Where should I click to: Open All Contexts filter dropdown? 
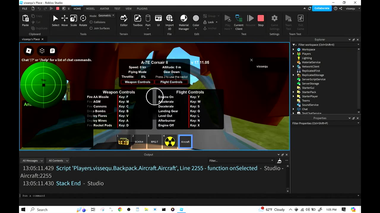point(58,161)
